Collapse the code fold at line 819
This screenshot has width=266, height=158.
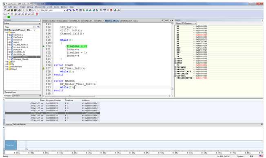click(52, 43)
